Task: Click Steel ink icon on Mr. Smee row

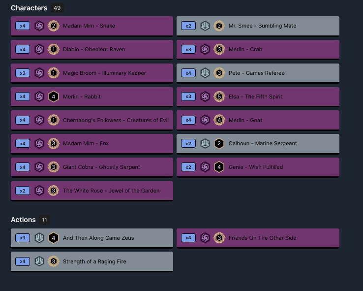Action: tap(205, 26)
